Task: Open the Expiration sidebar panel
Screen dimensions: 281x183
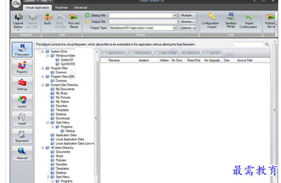Action: [22, 136]
